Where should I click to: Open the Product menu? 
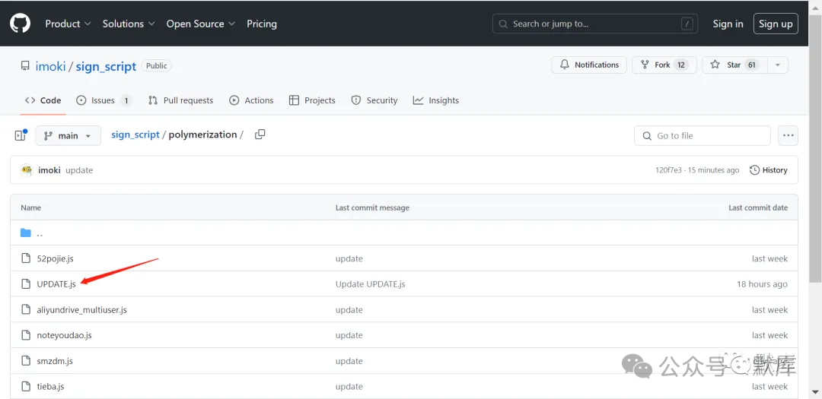[x=68, y=24]
